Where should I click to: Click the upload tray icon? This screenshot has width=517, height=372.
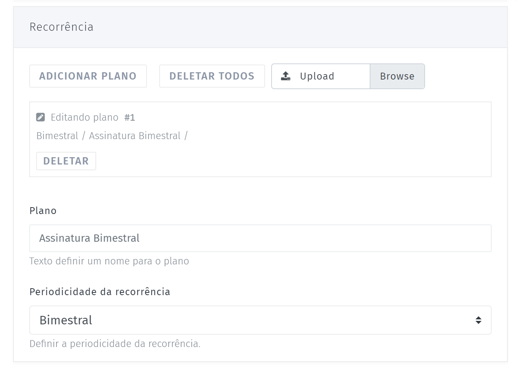286,76
